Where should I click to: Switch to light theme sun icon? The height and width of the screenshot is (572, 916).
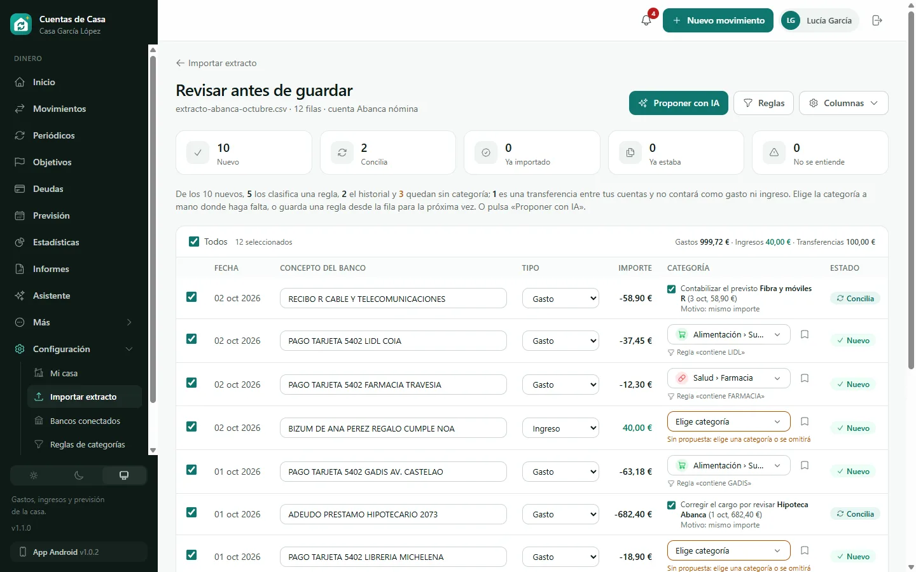point(34,475)
